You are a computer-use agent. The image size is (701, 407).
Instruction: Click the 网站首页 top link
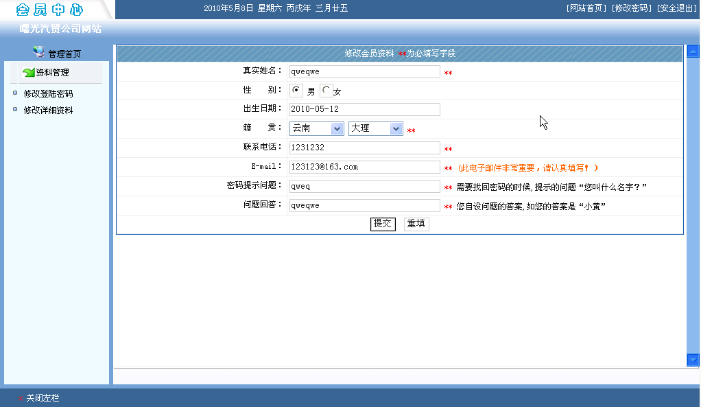pos(586,8)
